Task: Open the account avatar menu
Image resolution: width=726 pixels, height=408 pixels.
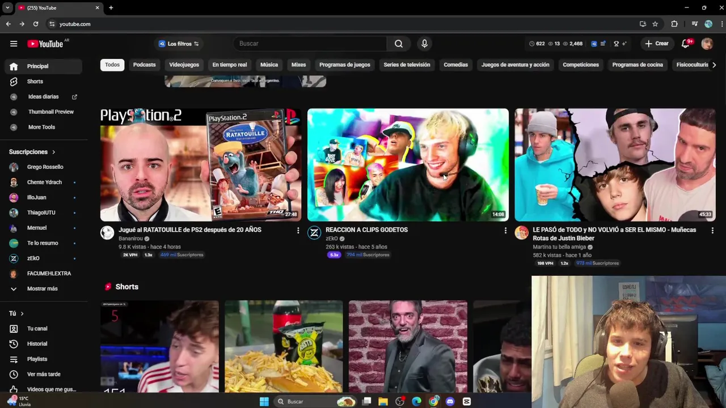Action: (707, 44)
